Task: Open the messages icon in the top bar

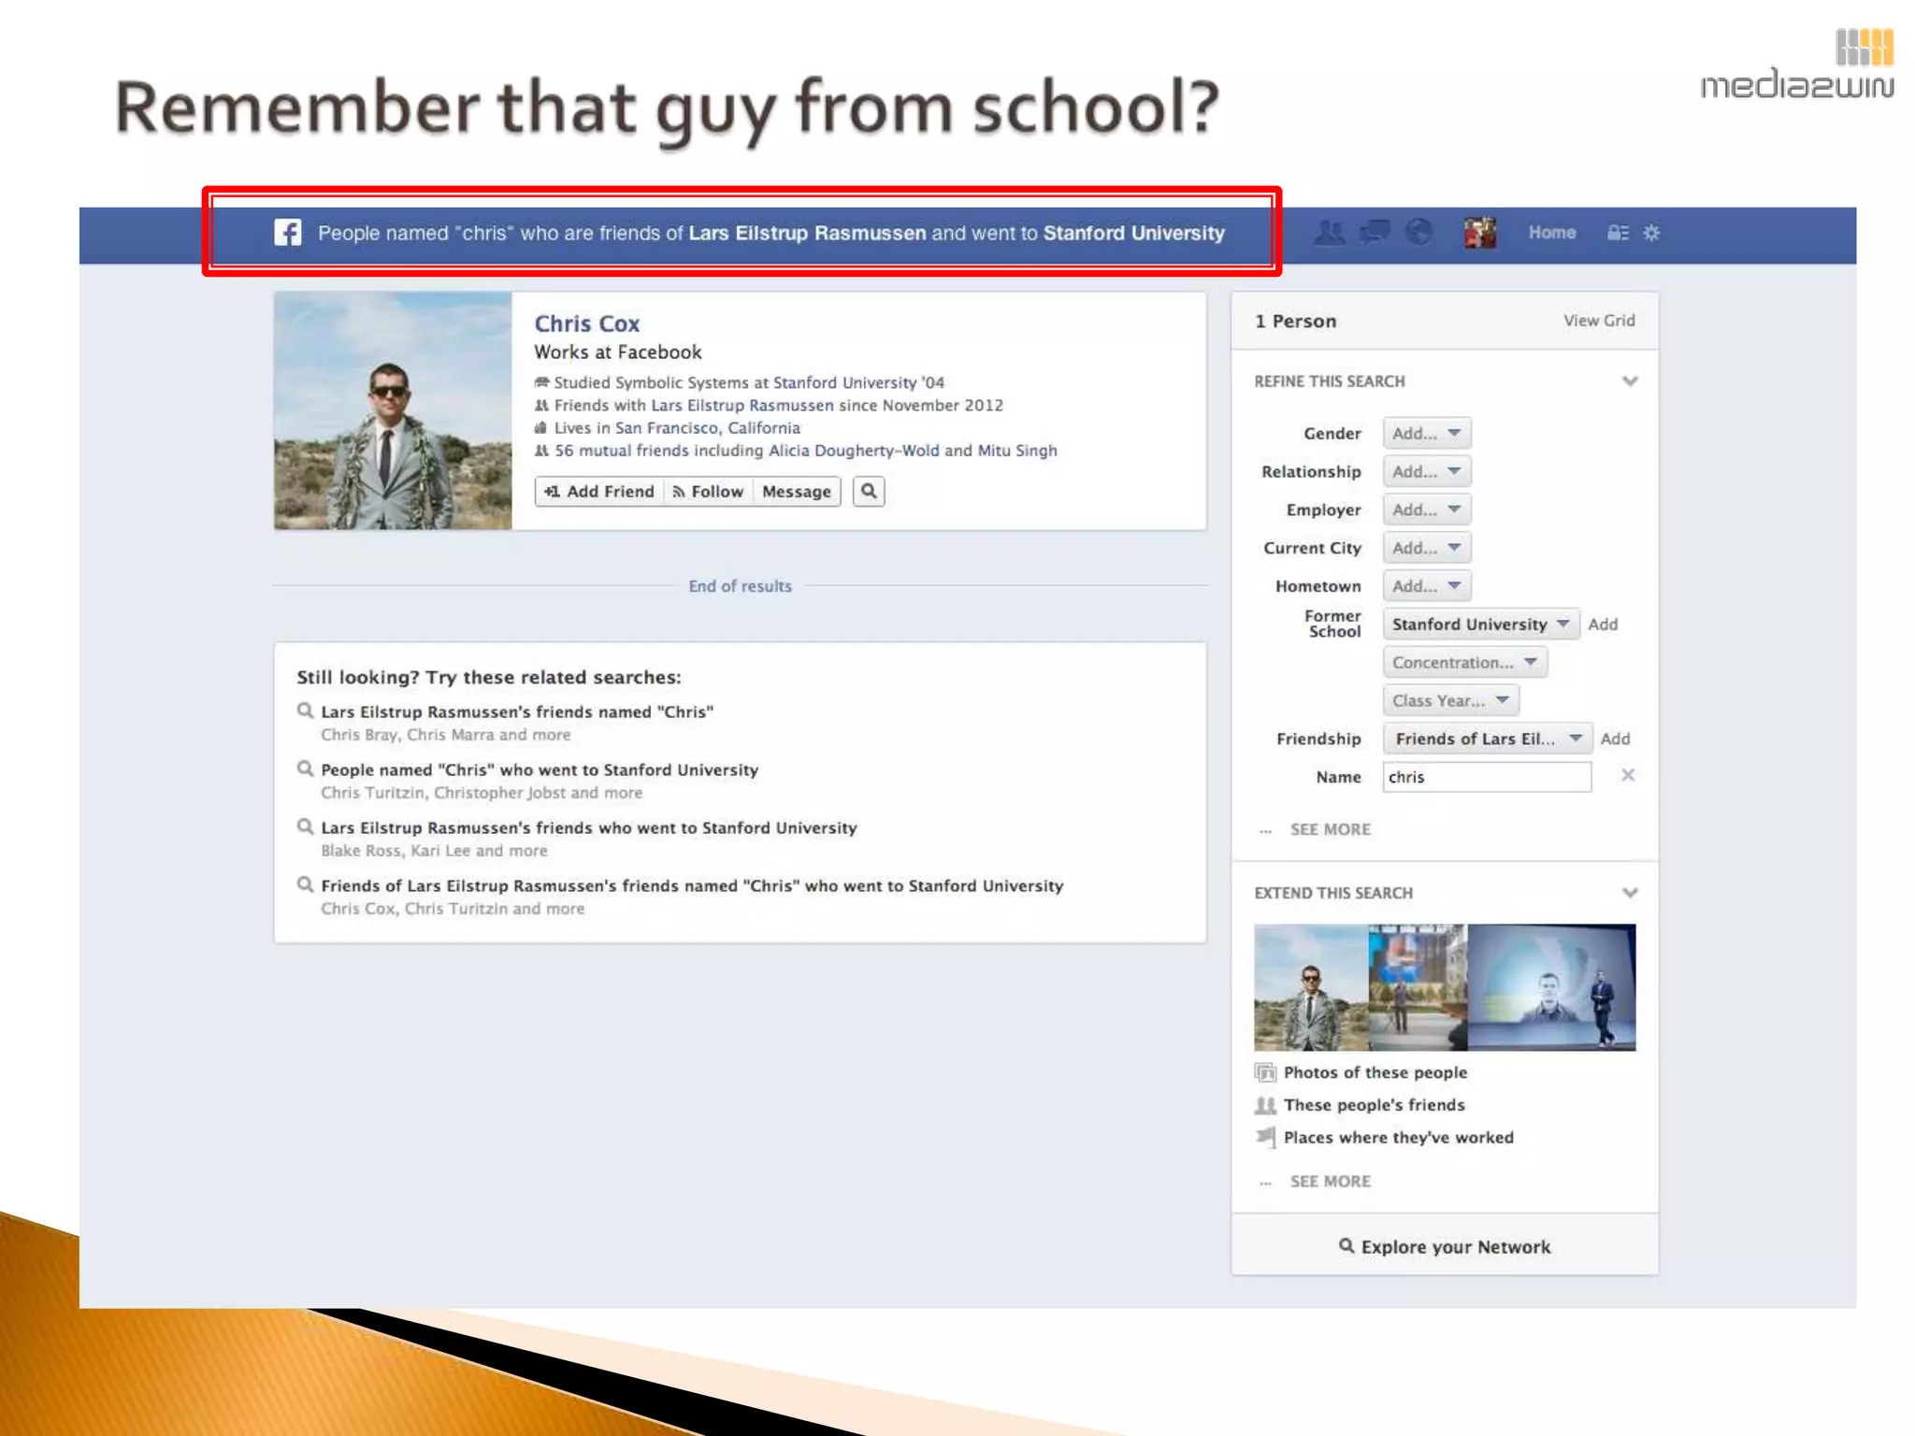Action: (1374, 232)
